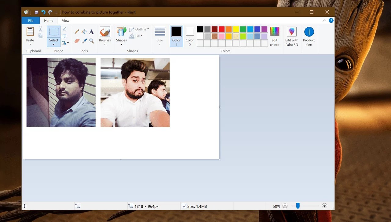The image size is (391, 222).
Task: Expand the Brushes dropdown
Action: tap(105, 44)
